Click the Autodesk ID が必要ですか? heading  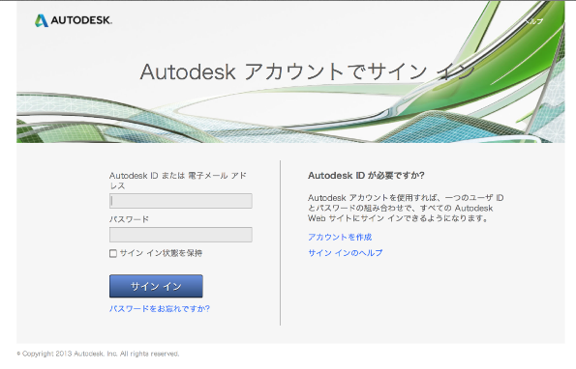(x=366, y=176)
